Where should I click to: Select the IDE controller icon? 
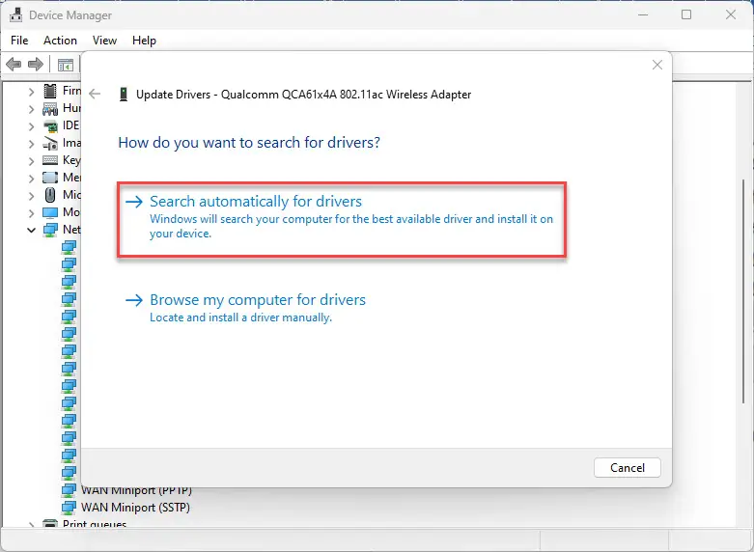tap(50, 126)
